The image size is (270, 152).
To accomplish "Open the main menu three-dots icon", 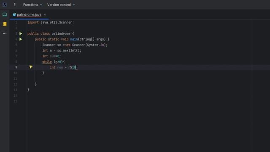I will pos(15,5).
